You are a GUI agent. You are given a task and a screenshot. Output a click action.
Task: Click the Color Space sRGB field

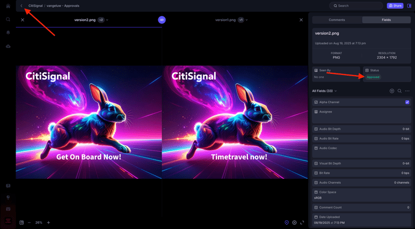pos(361,195)
